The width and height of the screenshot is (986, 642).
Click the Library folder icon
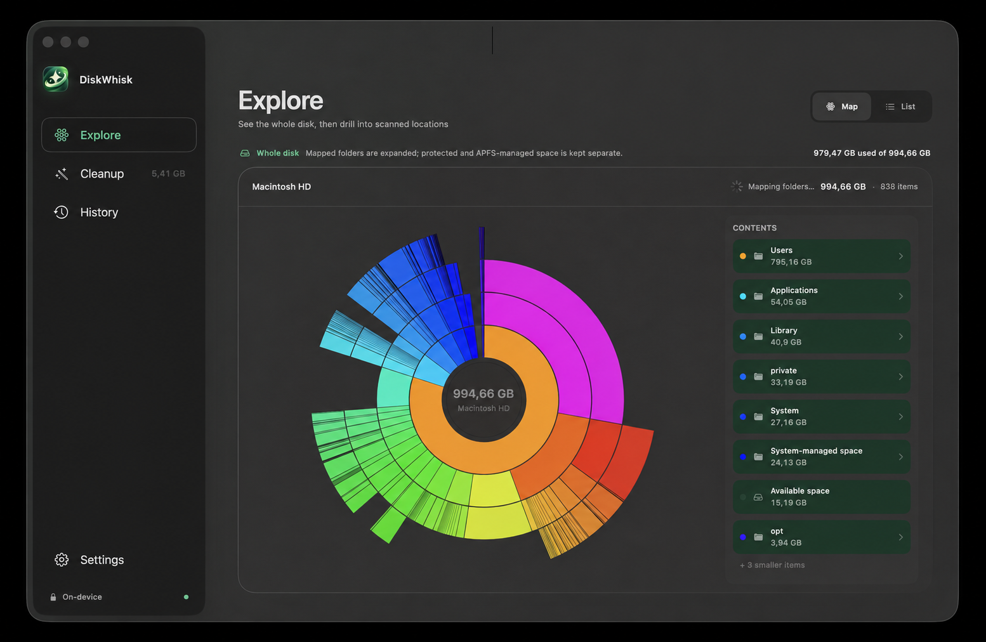pos(758,336)
